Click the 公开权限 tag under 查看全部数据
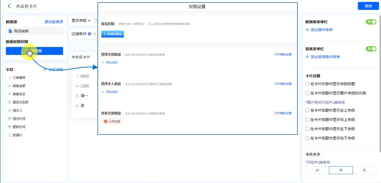This screenshot has height=183, width=381. tap(112, 121)
